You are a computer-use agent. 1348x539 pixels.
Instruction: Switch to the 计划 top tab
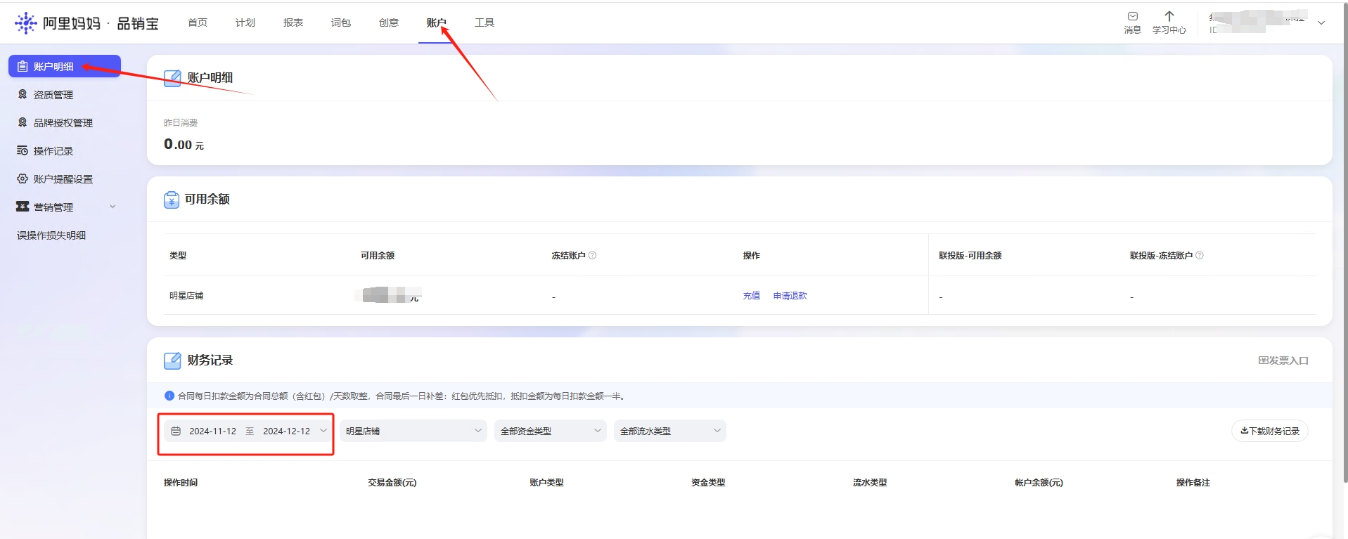245,22
